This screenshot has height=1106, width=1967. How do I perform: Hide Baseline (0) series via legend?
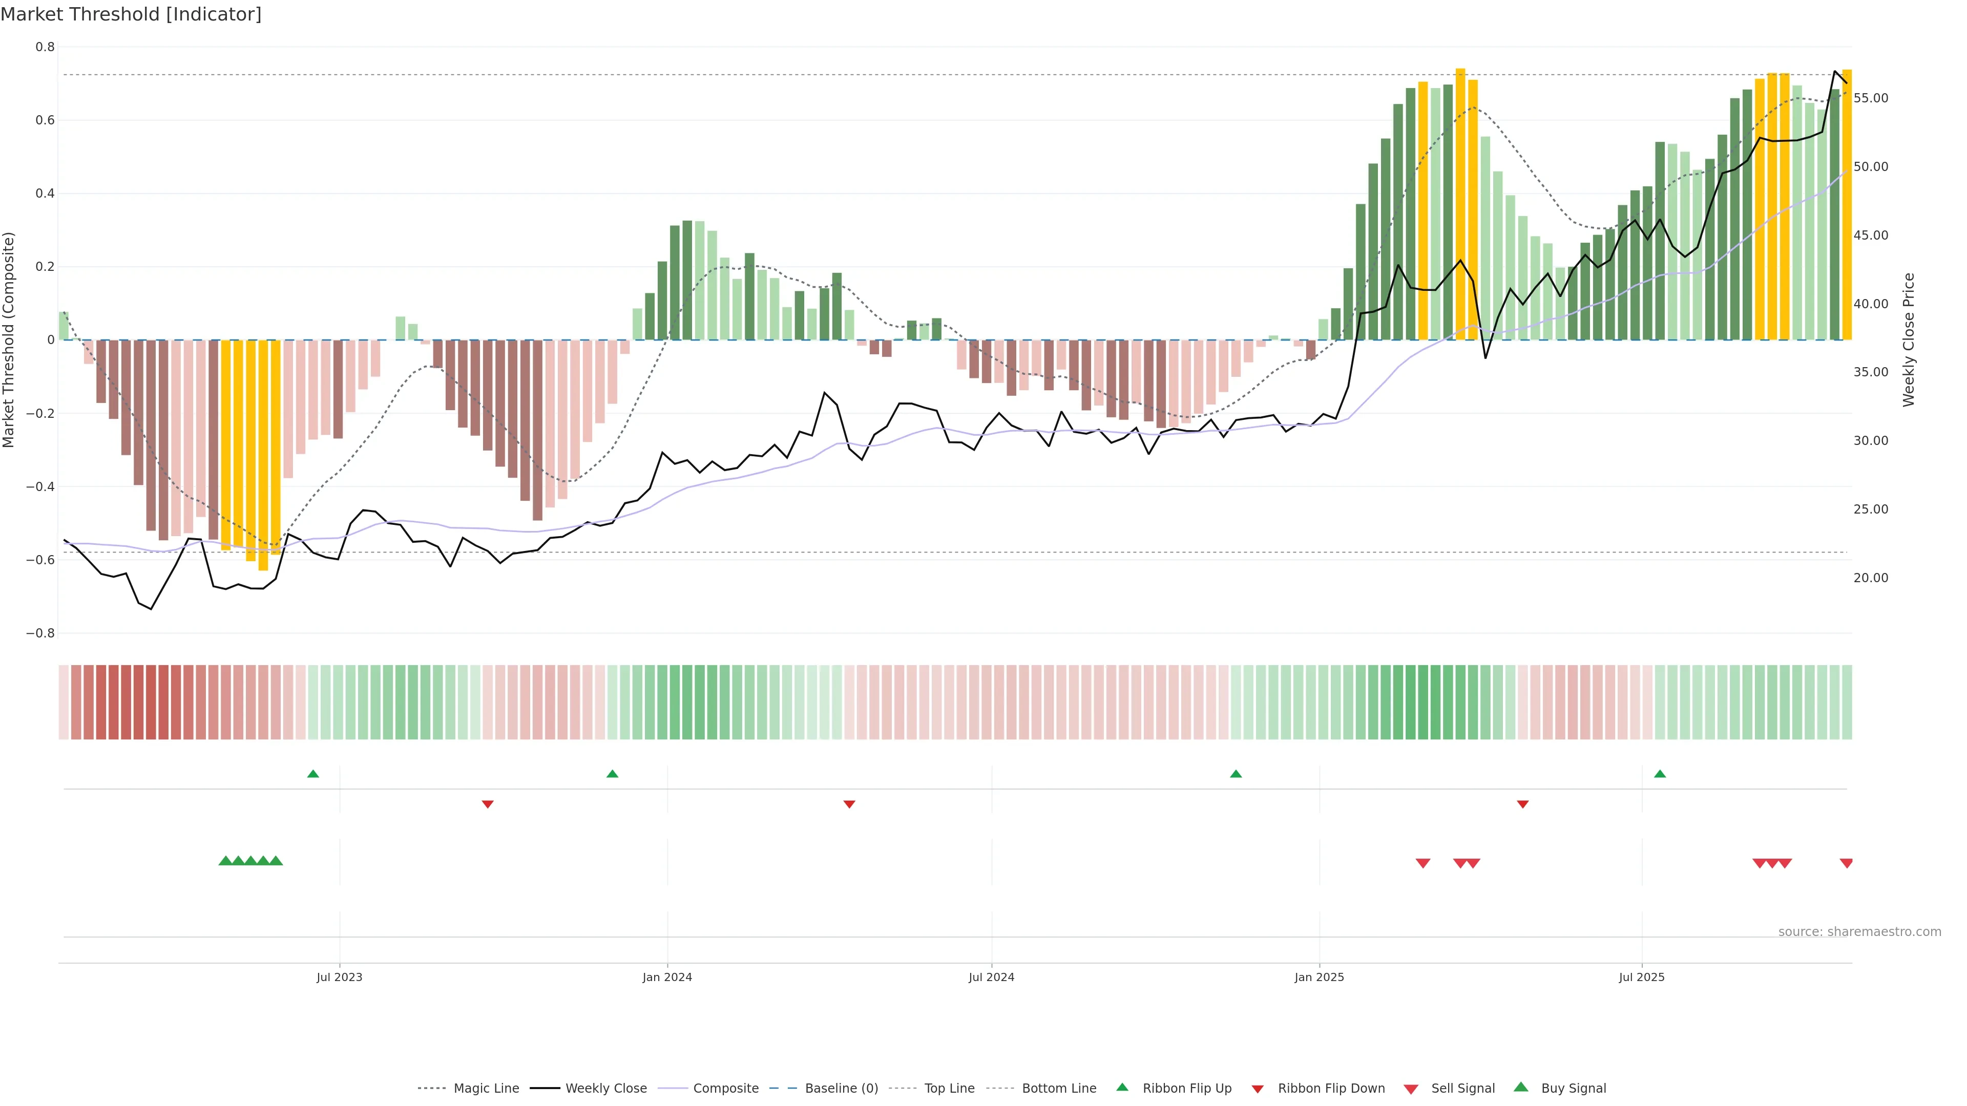[x=841, y=1089]
